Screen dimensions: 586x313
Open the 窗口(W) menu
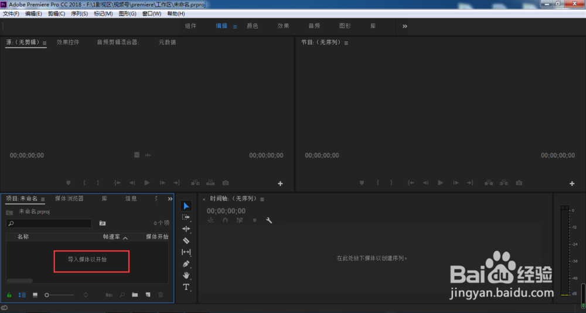point(152,13)
